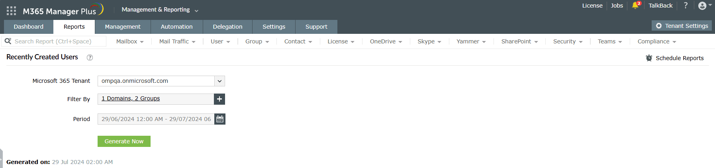The height and width of the screenshot is (168, 715).
Task: Open the Group reports menu
Action: (x=257, y=41)
